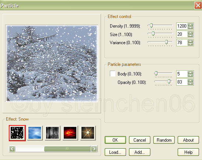
Task: Click the effects list left scroll arrow
Action: click(x=12, y=149)
